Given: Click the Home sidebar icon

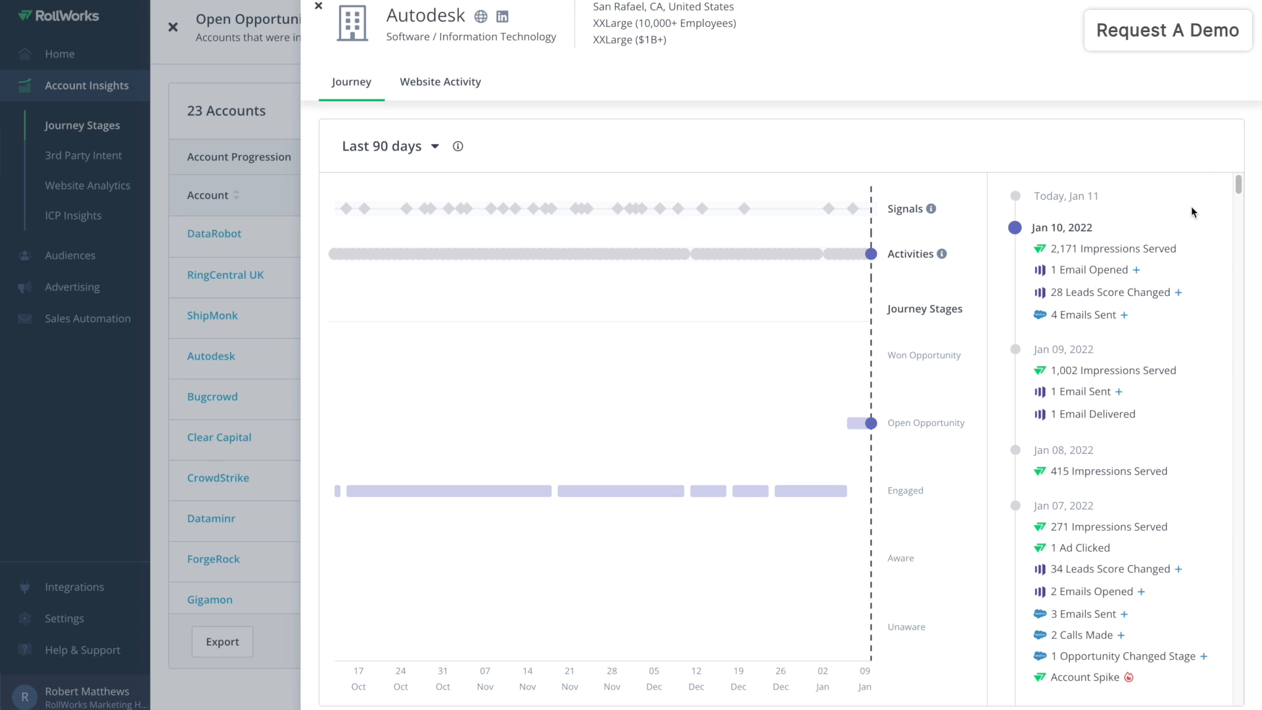Looking at the screenshot, I should 25,54.
